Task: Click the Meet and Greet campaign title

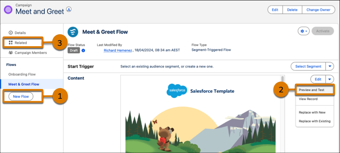Action: [40, 11]
